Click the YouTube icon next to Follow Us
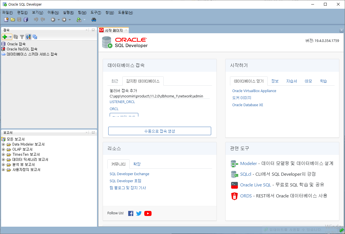Screen dimensions: 345x234 [148, 213]
